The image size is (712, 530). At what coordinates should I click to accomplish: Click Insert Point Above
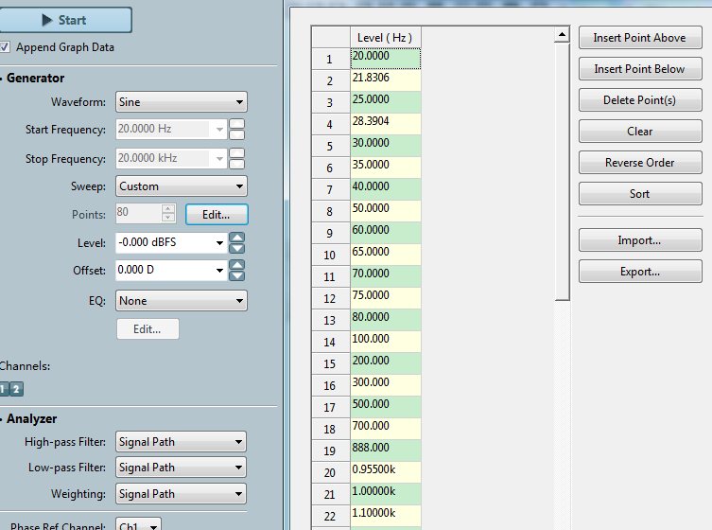(640, 38)
